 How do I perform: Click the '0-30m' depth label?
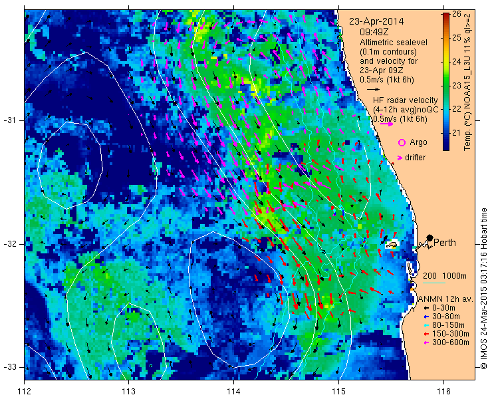pos(443,309)
